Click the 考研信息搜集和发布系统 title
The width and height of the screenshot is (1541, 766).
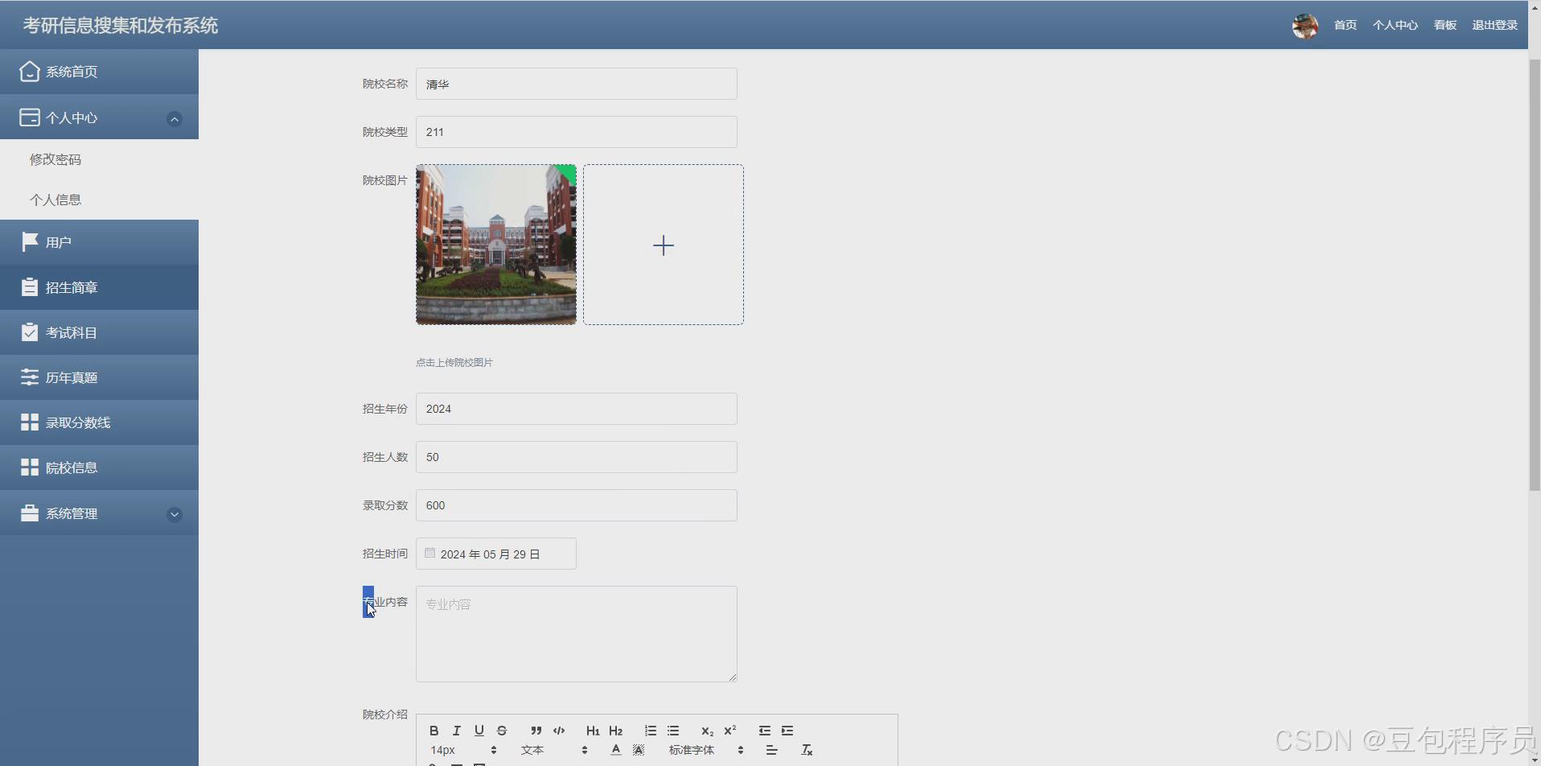click(x=121, y=26)
